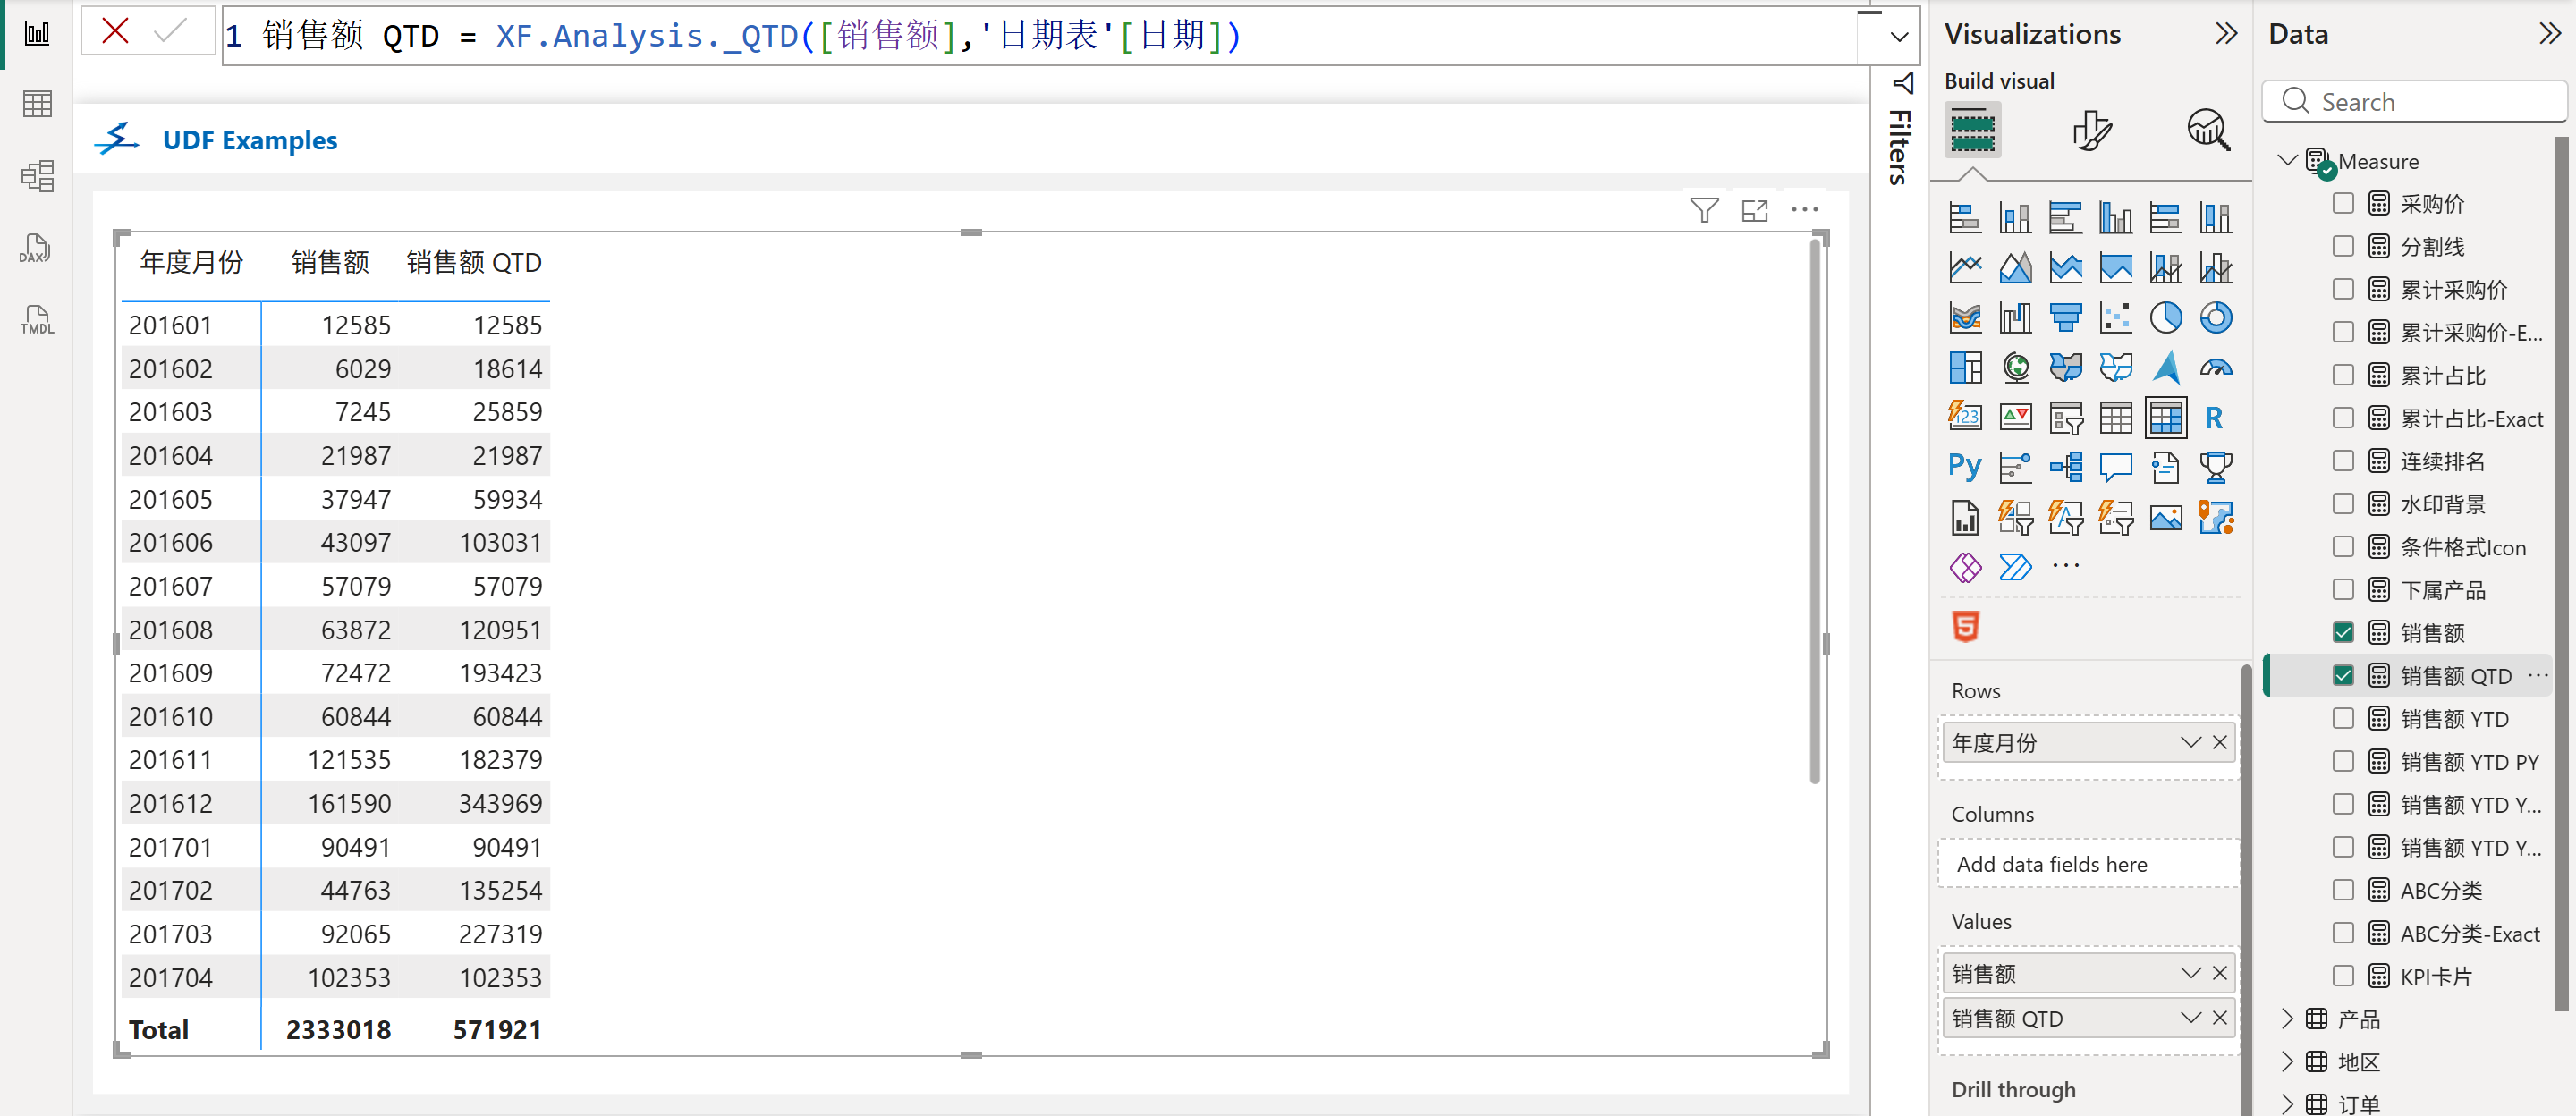The width and height of the screenshot is (2576, 1116).
Task: Click the 销售额 QTD column header
Action: click(x=474, y=263)
